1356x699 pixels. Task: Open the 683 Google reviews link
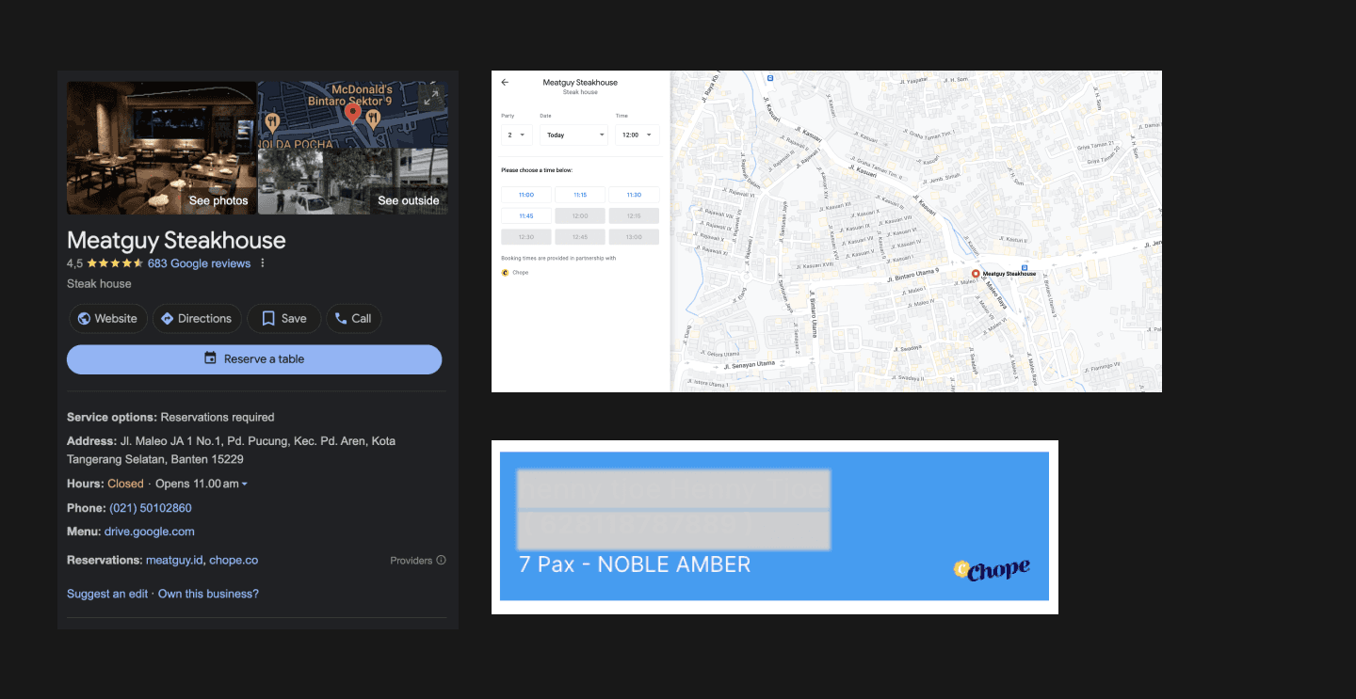(x=199, y=263)
